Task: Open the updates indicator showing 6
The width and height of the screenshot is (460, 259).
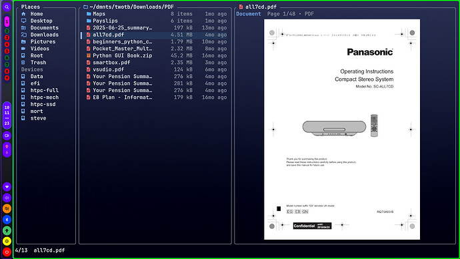Action: click(x=7, y=150)
